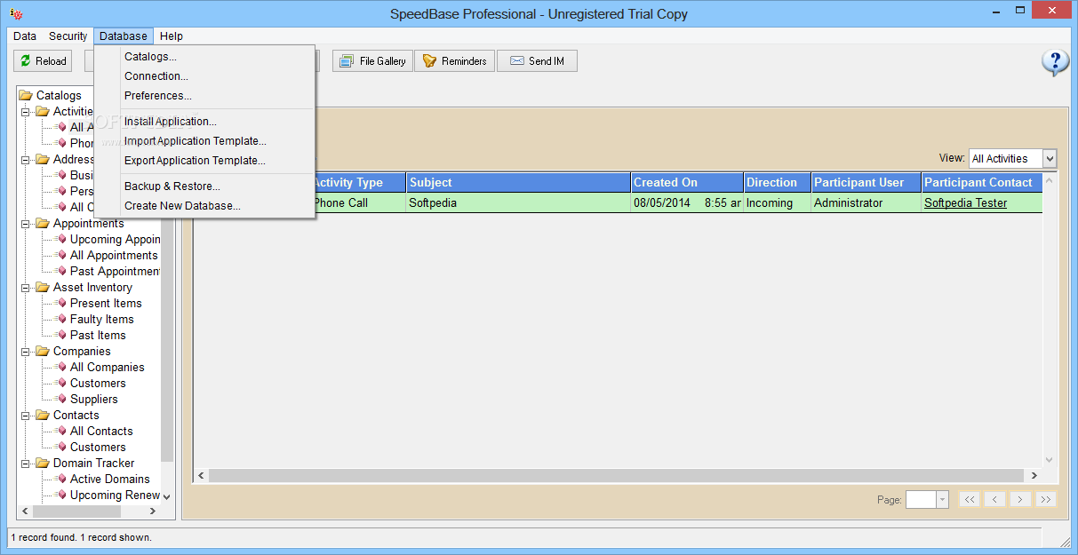Image resolution: width=1078 pixels, height=555 pixels.
Task: Open the Data menu
Action: coord(25,36)
